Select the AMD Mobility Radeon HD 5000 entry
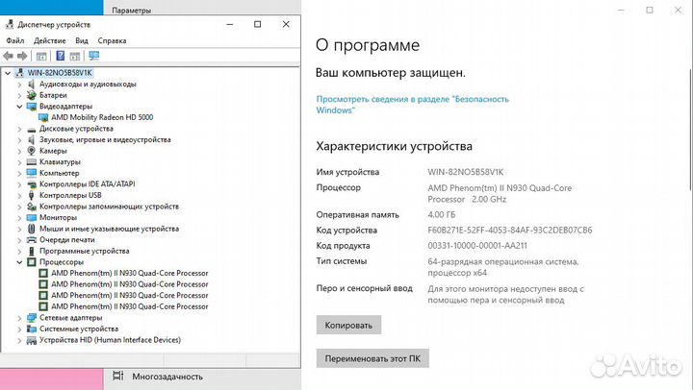693x390 pixels. pyautogui.click(x=102, y=117)
